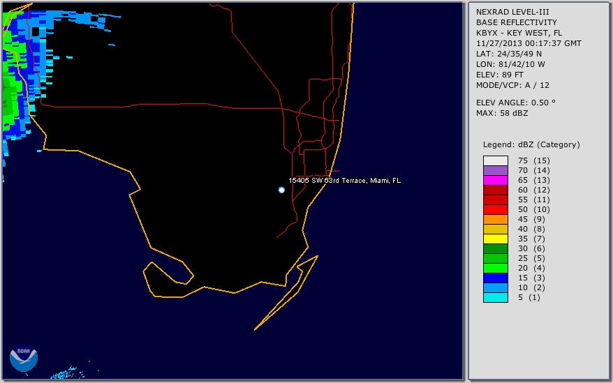Screen dimensions: 613x383
Task: Select the 5 dBZ cyan swatch
Action: pyautogui.click(x=496, y=297)
